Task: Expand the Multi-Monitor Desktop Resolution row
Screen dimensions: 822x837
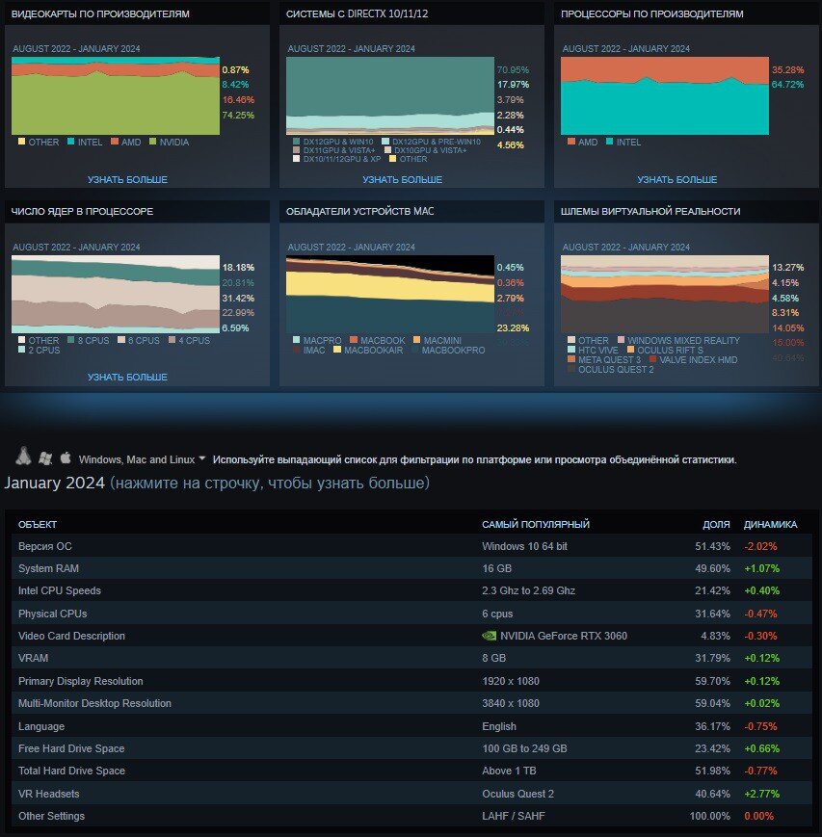Action: [x=411, y=703]
